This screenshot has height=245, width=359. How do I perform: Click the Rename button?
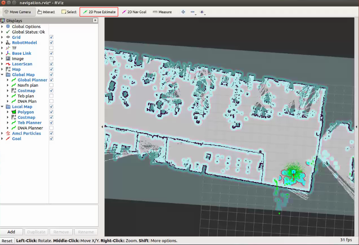click(x=86, y=232)
